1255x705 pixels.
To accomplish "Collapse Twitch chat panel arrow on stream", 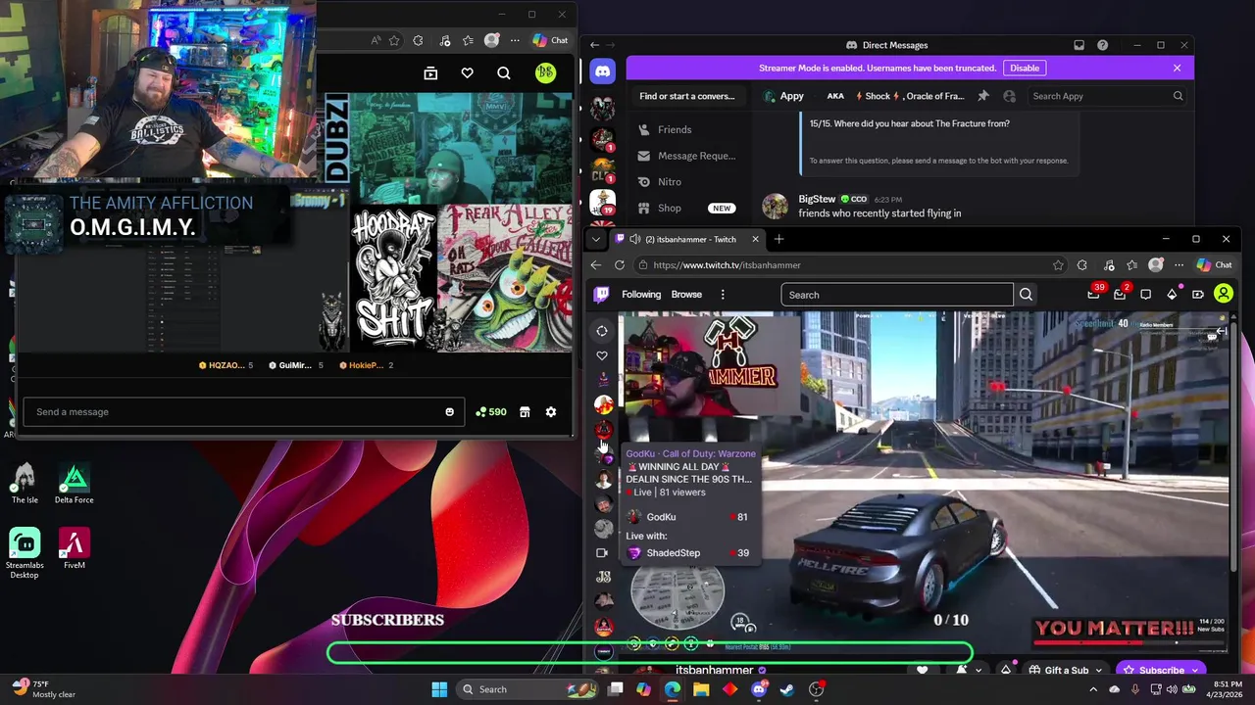I will (x=1221, y=331).
